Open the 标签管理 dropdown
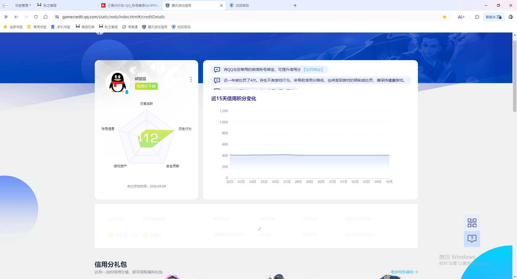The height and width of the screenshot is (279, 517). [23, 5]
